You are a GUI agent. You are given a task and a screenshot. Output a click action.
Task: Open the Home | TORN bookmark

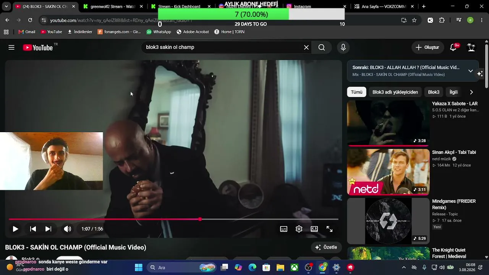click(x=229, y=32)
